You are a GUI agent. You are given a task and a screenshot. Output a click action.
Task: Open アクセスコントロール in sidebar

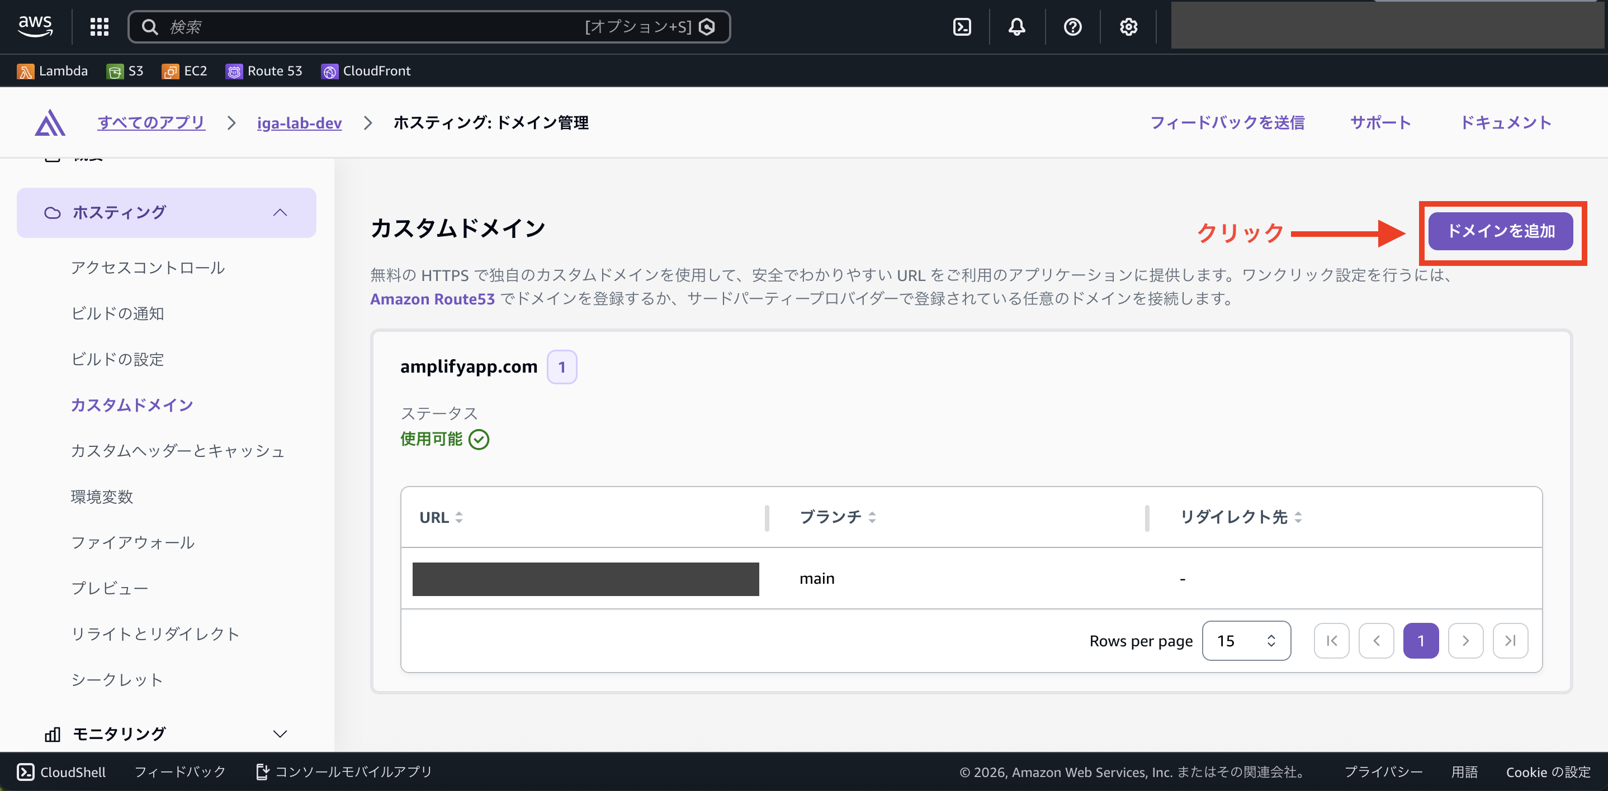pos(148,268)
